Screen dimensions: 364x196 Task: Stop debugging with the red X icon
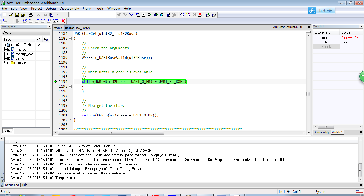pos(63,21)
